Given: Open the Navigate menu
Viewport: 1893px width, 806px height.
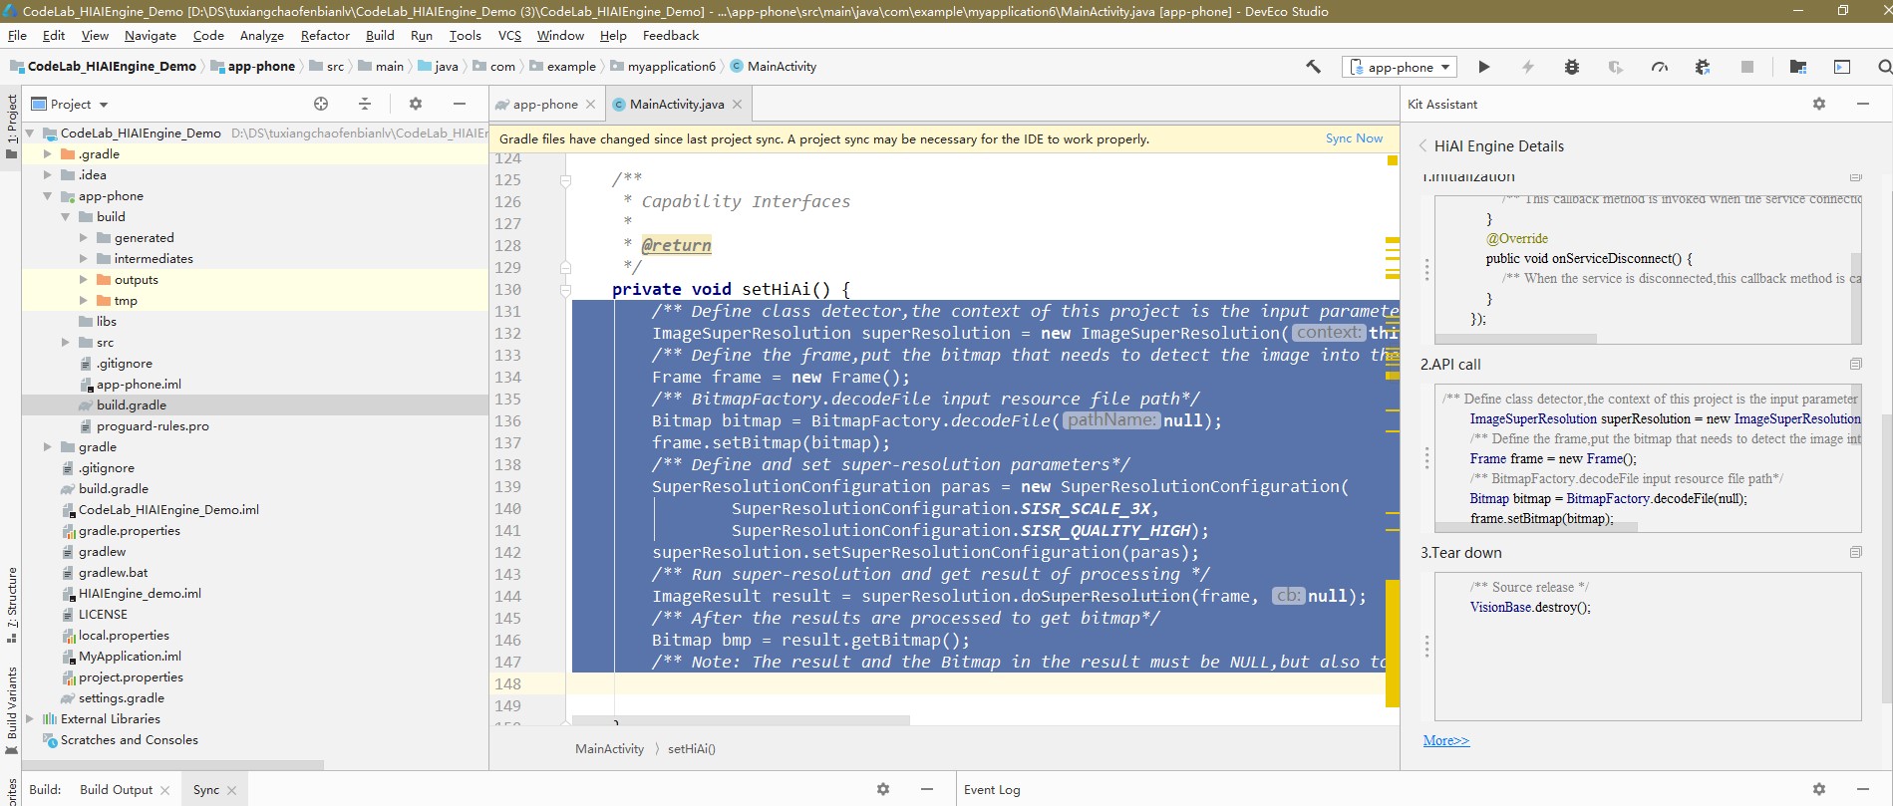Looking at the screenshot, I should pyautogui.click(x=151, y=35).
